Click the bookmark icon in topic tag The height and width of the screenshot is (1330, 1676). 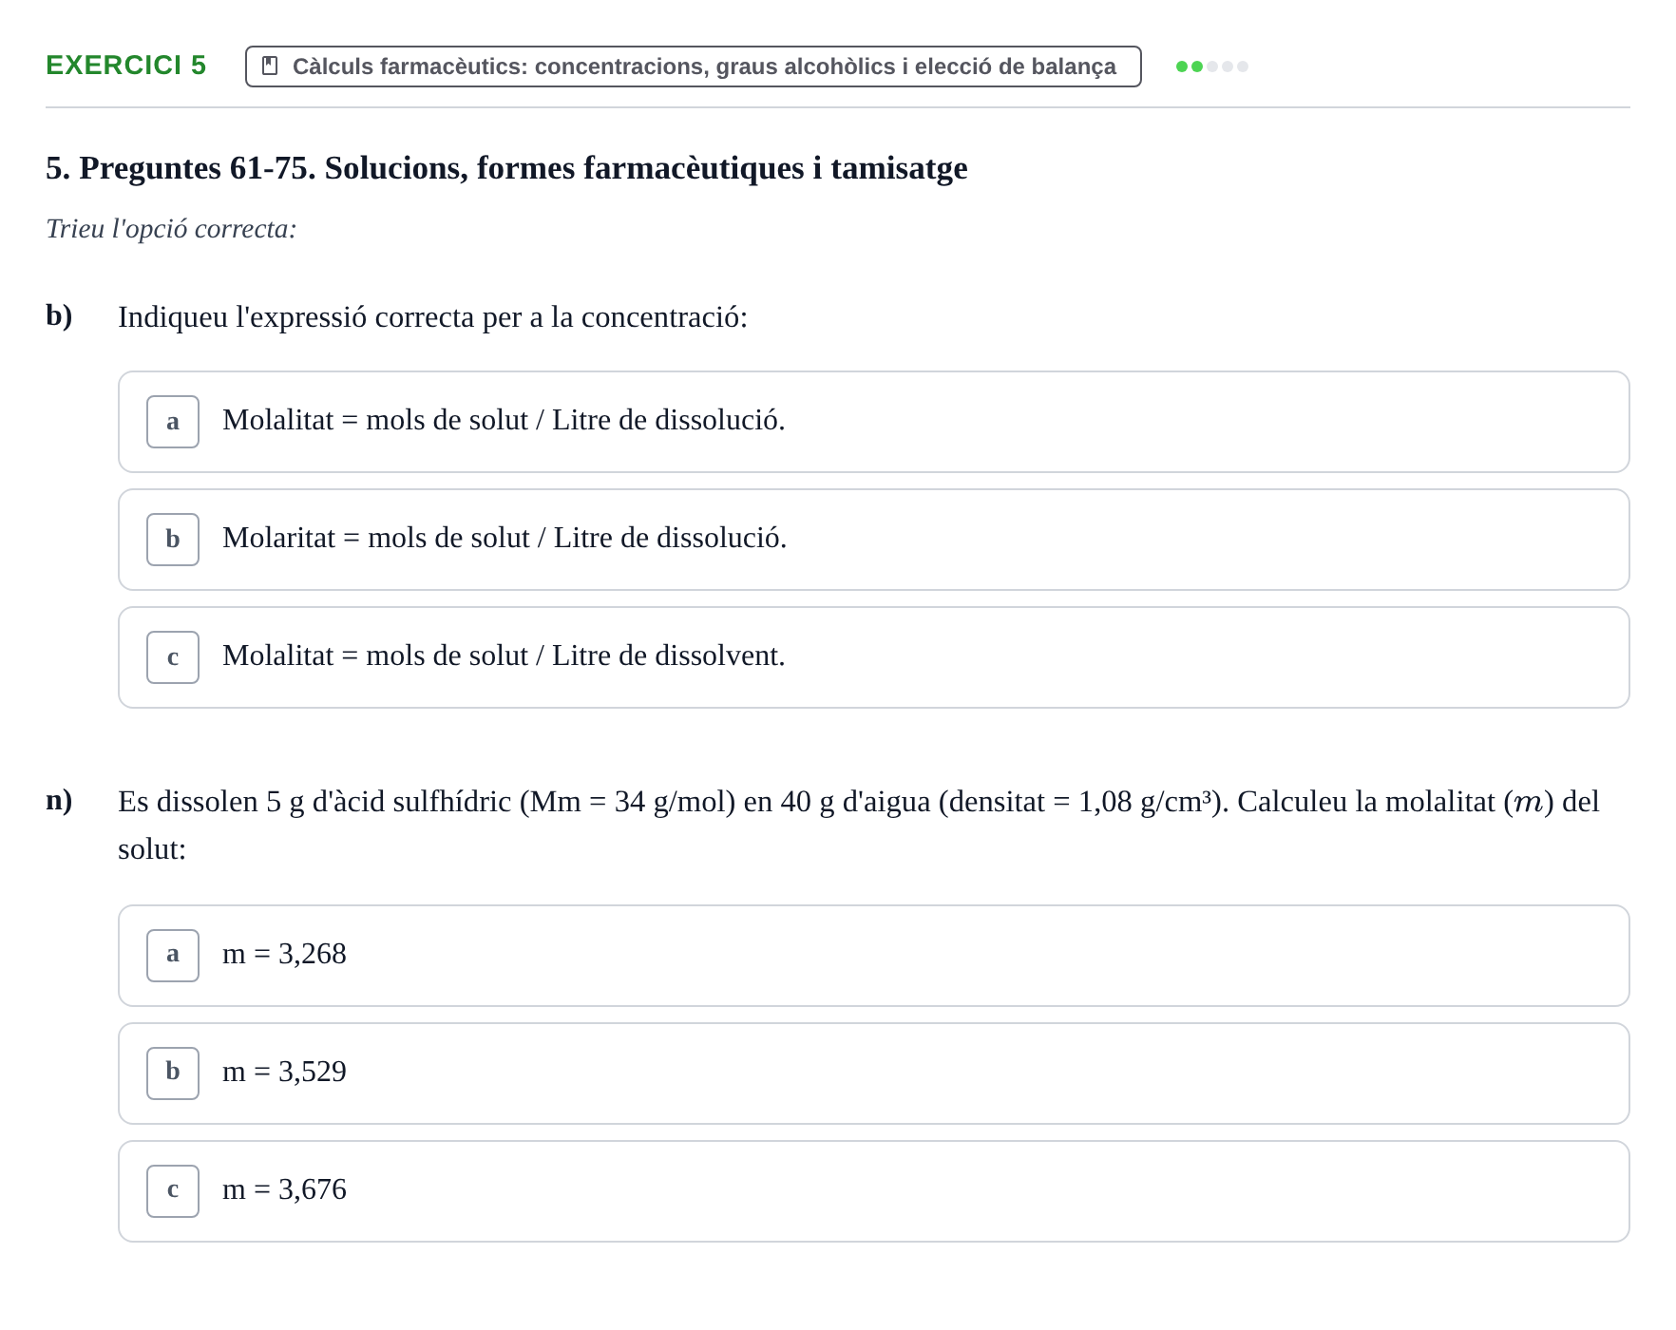270,66
